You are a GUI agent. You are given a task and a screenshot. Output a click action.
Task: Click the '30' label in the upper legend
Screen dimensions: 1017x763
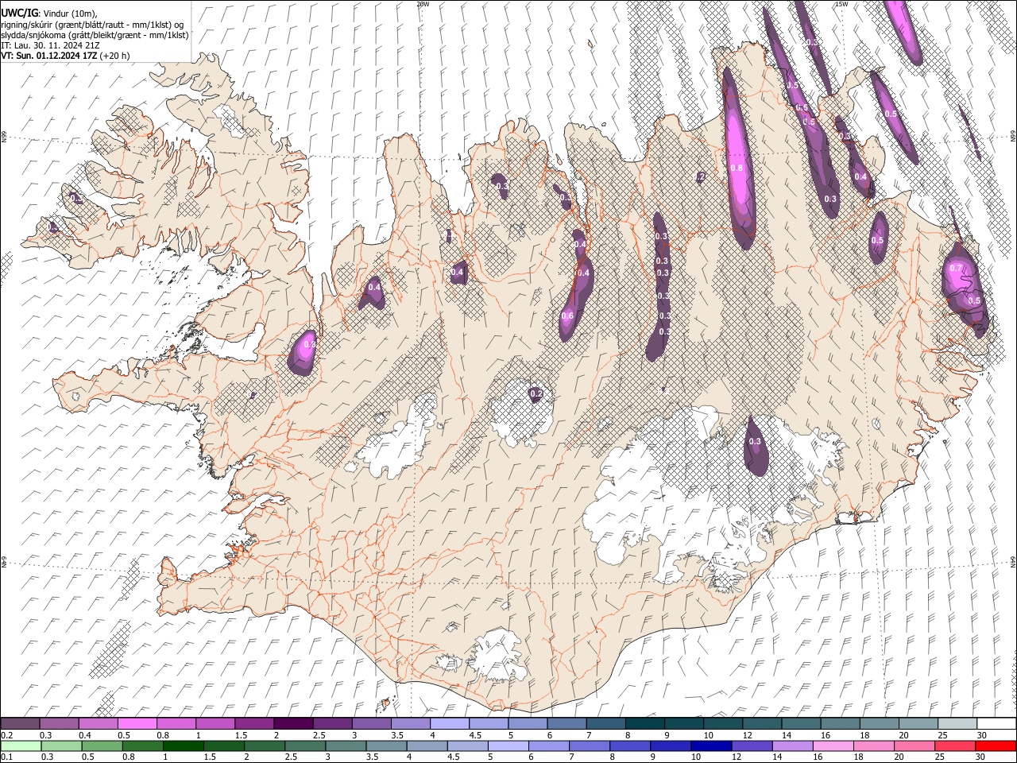pyautogui.click(x=981, y=734)
